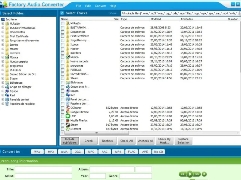
Task: Expand the BUSTARHYMGENESIS tree node
Action: 3,28
